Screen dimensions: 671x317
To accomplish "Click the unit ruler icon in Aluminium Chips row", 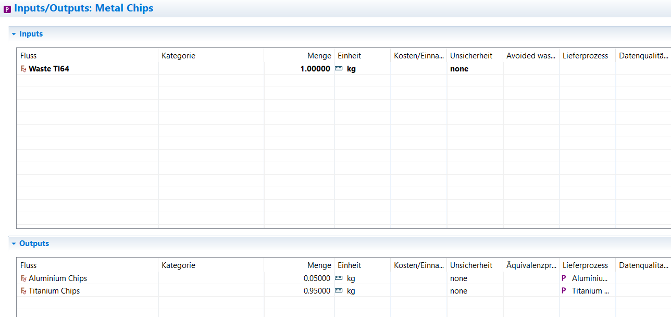I will (339, 278).
